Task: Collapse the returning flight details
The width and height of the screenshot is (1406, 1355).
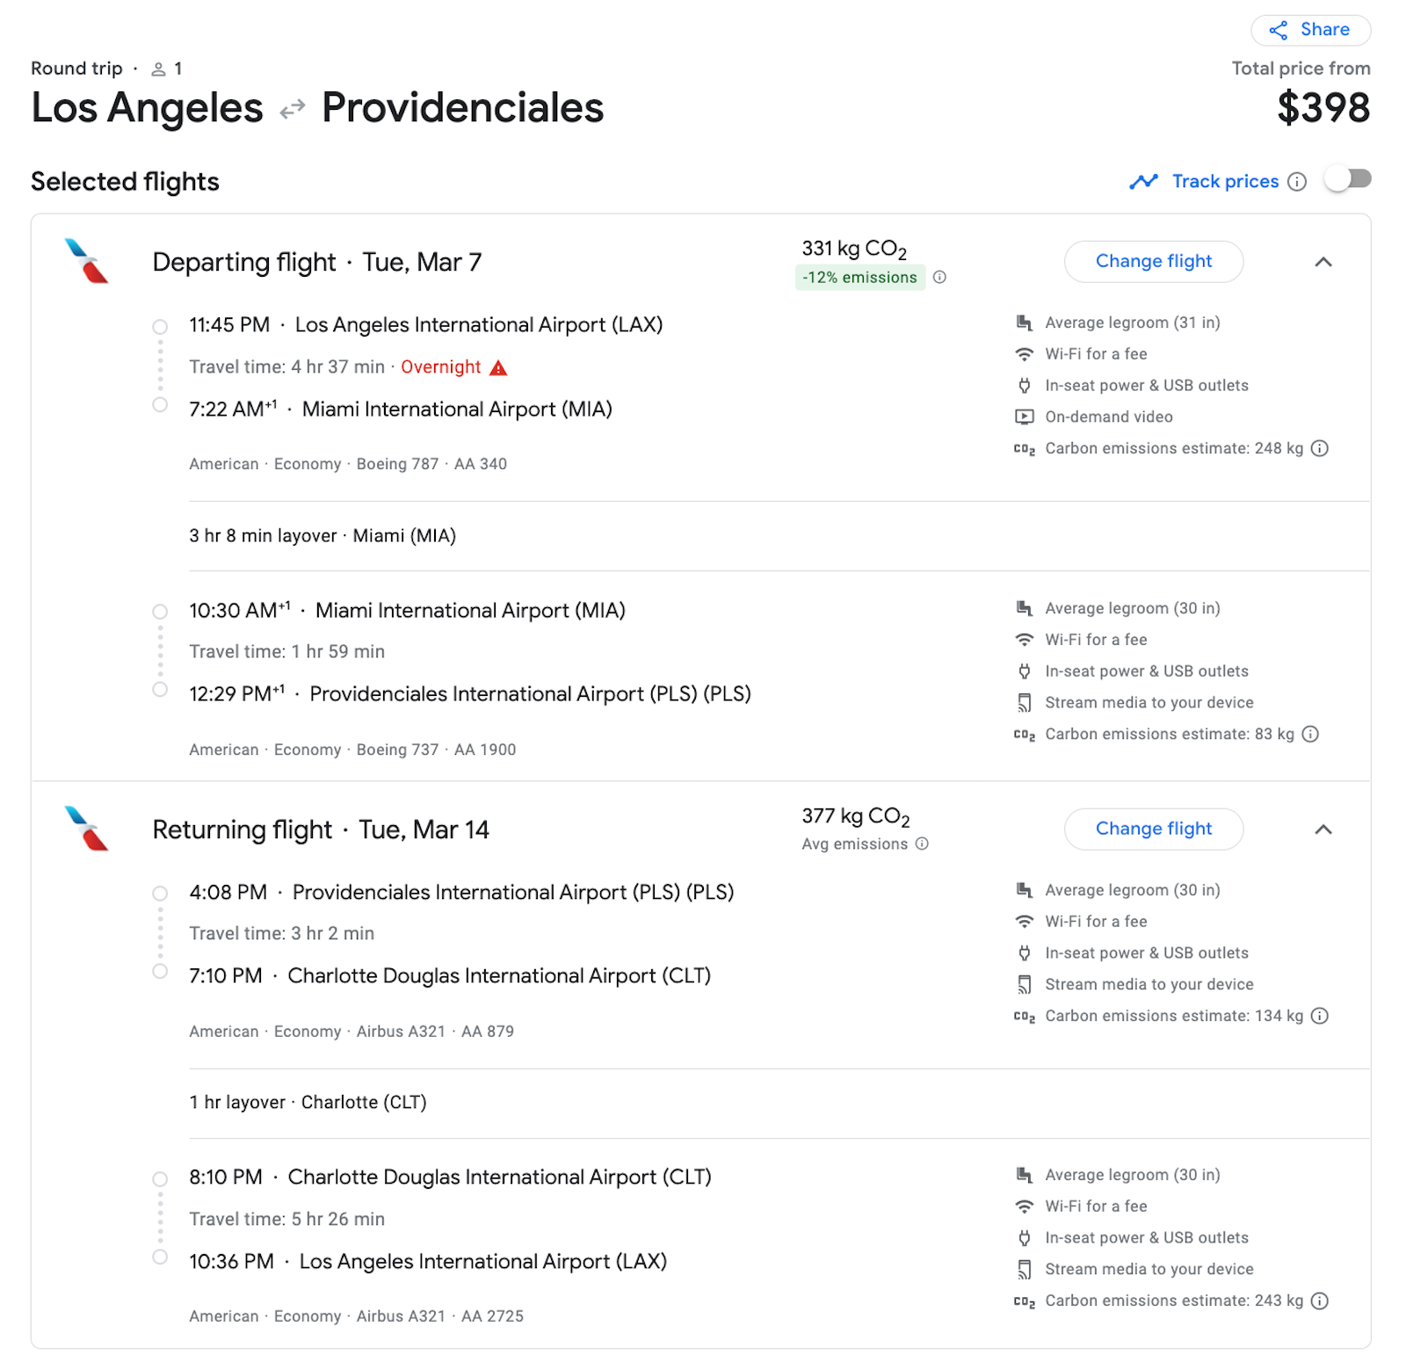Action: tap(1323, 830)
